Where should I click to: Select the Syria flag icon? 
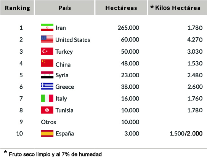[x=47, y=75]
